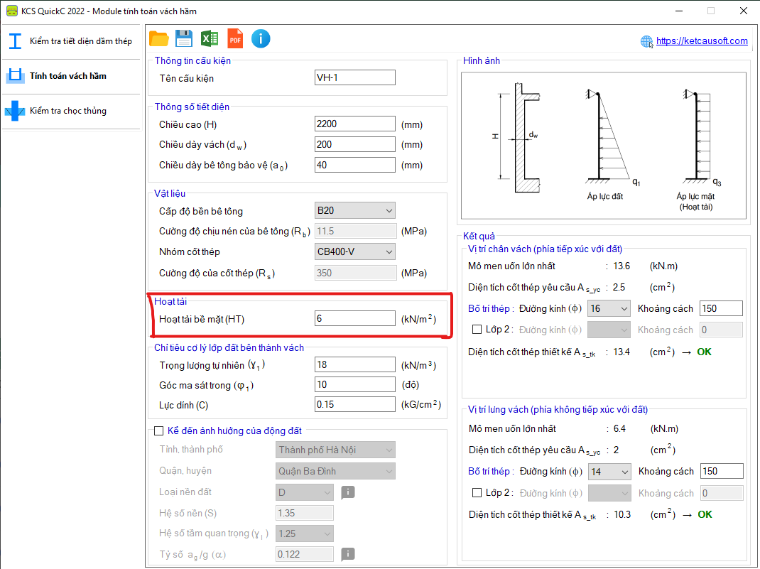Screen dimensions: 760x569
Task: Open the Cấp độ bền bê tông dropdown
Action: tap(354, 211)
